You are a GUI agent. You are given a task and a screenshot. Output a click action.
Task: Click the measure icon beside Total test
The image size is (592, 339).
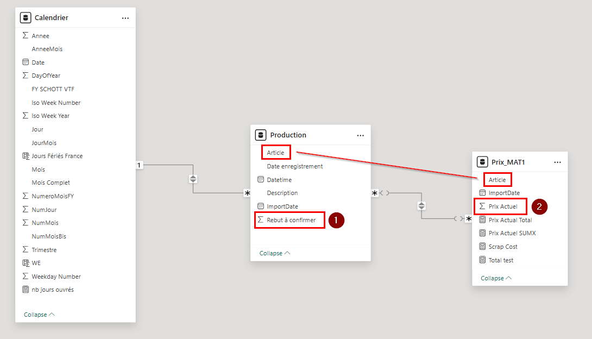[482, 260]
